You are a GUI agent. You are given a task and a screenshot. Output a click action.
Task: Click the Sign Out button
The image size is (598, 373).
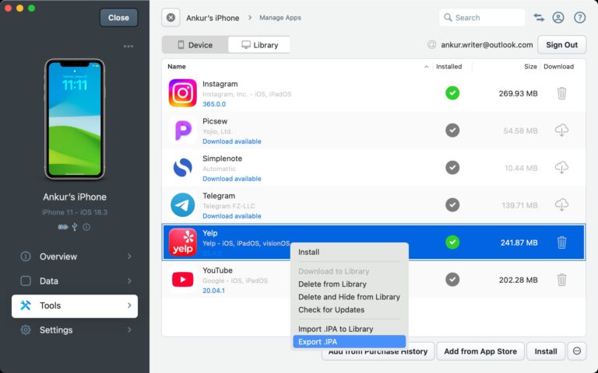point(561,45)
